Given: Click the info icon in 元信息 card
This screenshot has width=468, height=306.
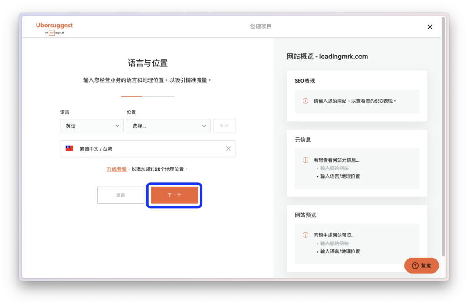Looking at the screenshot, I should 305,160.
